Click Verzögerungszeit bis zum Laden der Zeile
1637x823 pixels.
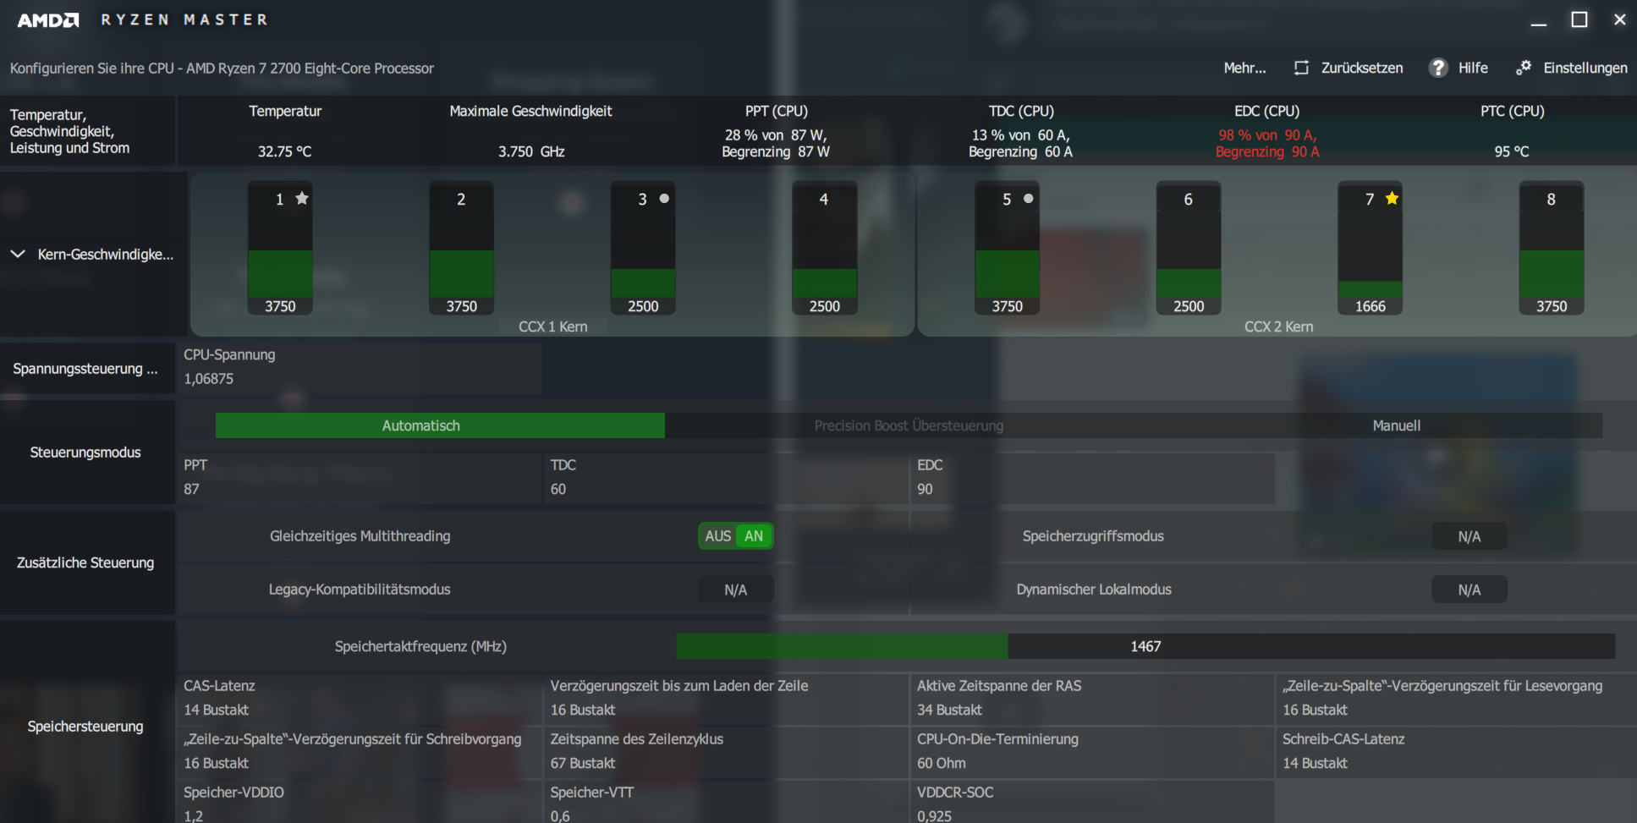coord(726,699)
